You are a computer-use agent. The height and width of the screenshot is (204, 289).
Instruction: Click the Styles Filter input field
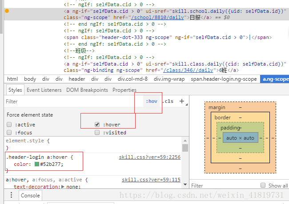[x=74, y=102]
